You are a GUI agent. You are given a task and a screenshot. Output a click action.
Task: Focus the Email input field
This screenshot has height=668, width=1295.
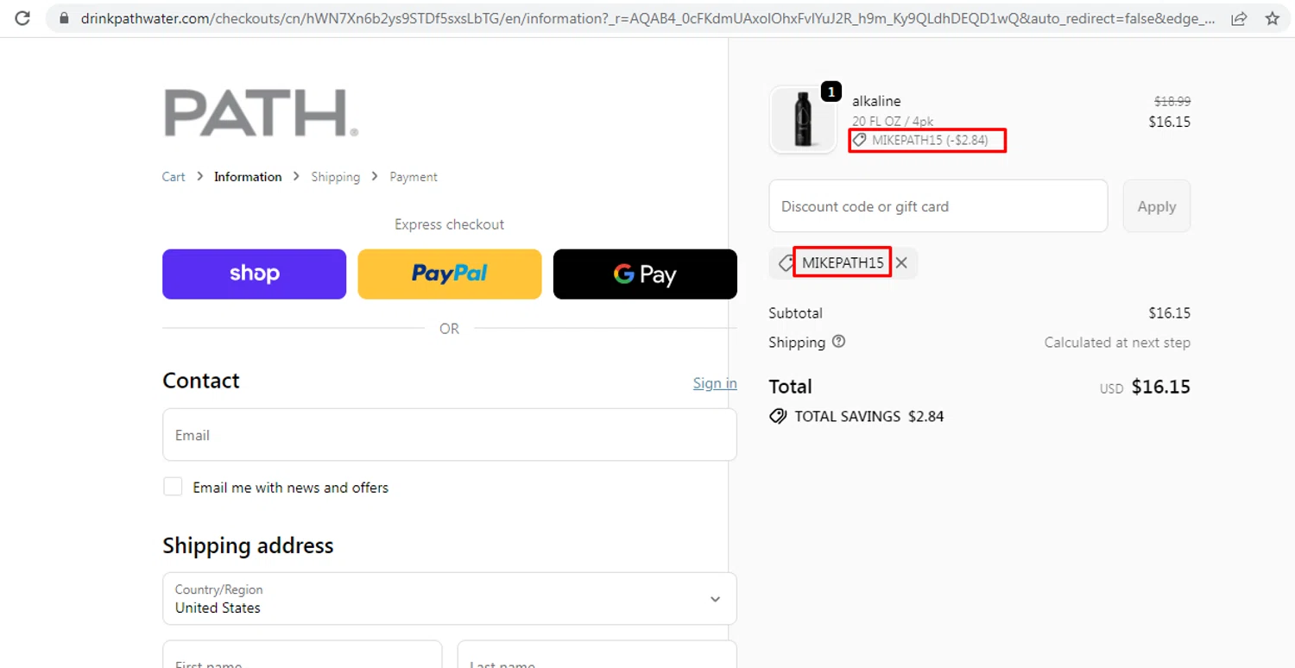[450, 435]
